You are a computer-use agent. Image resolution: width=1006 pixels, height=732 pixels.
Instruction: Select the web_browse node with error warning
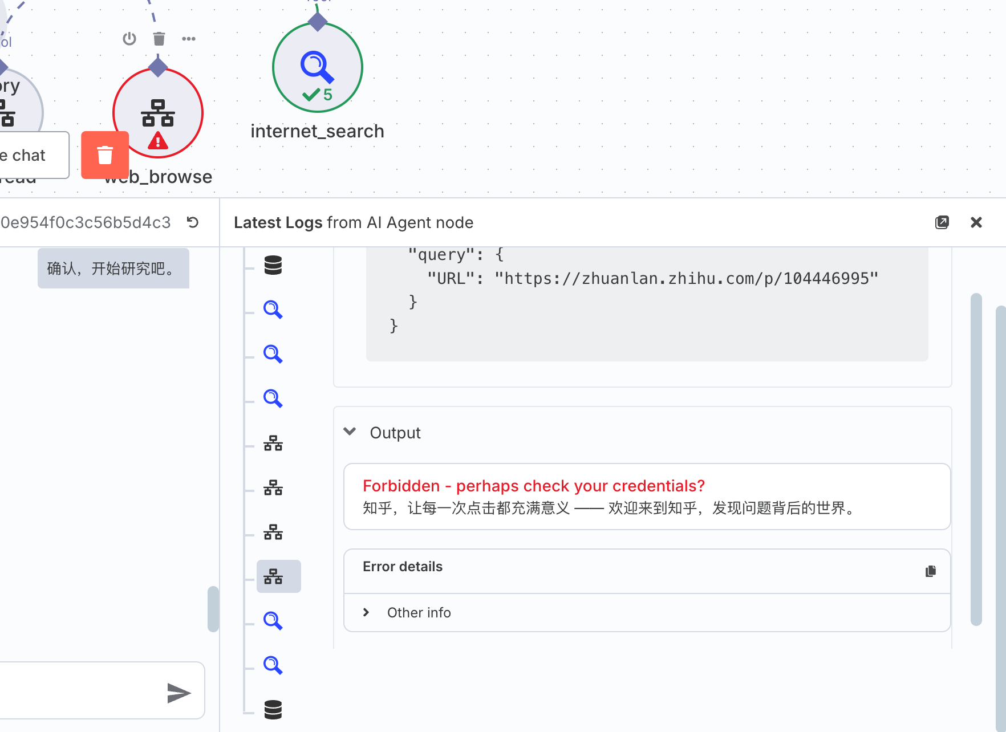158,113
